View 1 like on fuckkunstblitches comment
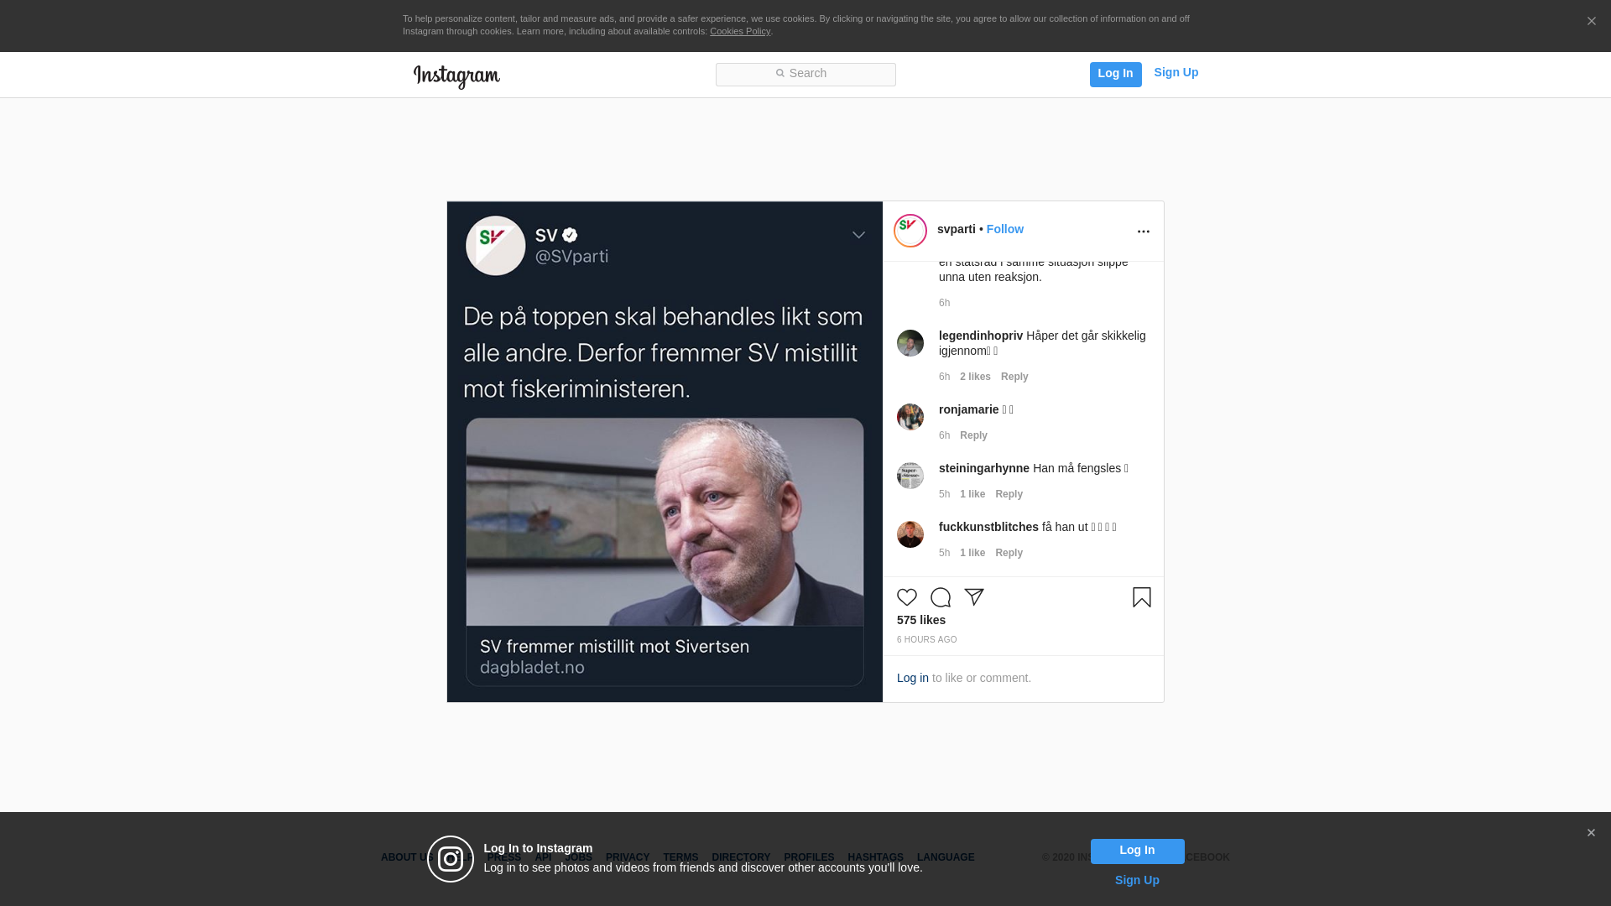Image resolution: width=1611 pixels, height=906 pixels. 972,553
